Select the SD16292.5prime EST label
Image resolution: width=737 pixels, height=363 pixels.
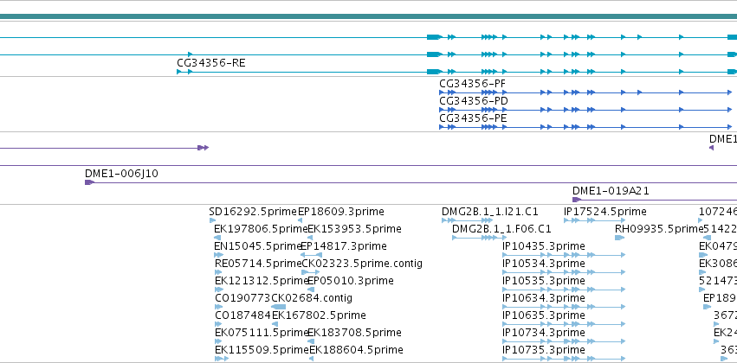(x=253, y=212)
